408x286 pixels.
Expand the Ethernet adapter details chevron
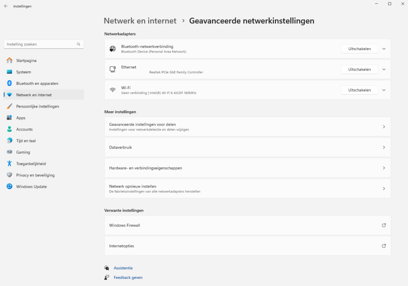coord(384,69)
